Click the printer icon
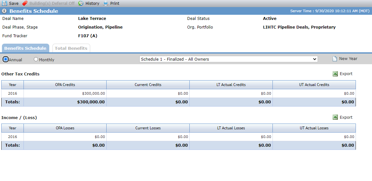The image size is (372, 181). (x=106, y=3)
